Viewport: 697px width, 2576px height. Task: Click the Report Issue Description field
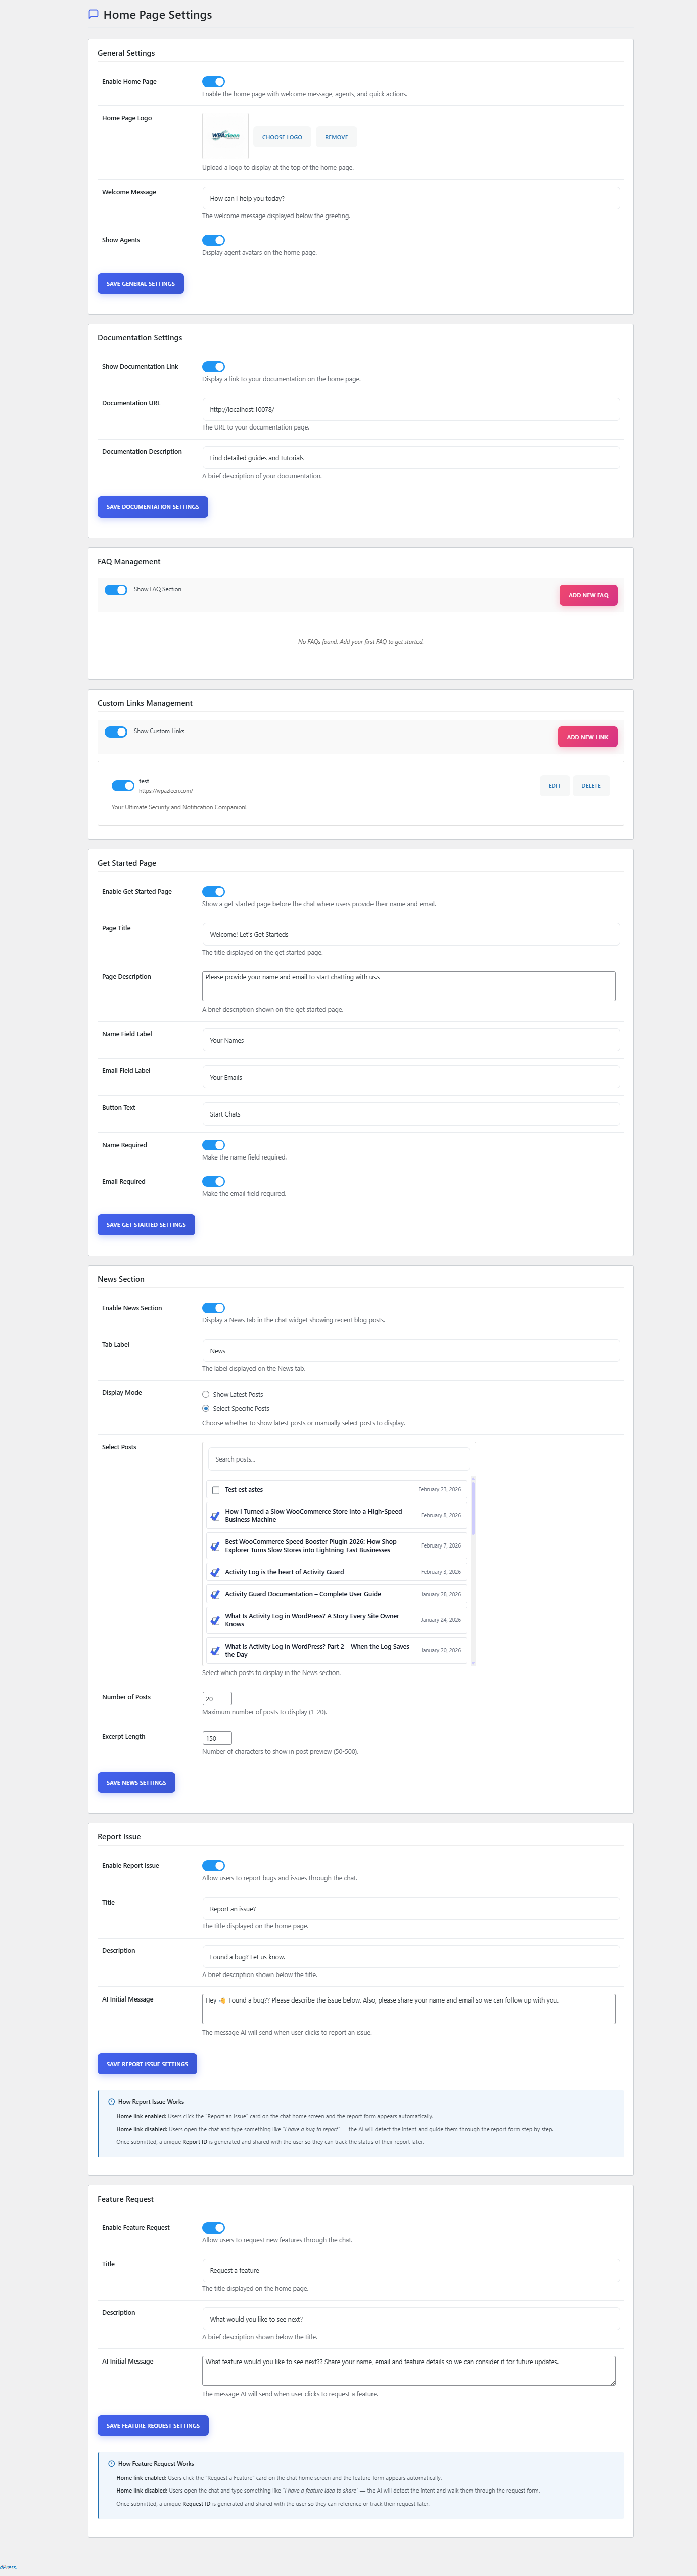pos(410,1957)
